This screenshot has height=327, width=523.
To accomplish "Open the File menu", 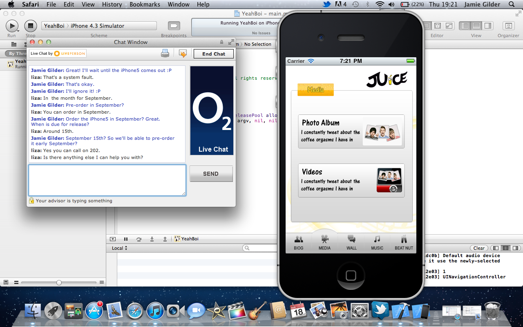I will click(x=51, y=4).
